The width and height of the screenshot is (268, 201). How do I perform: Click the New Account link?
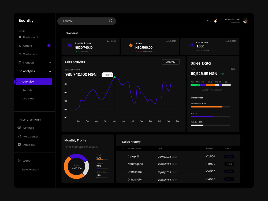click(31, 169)
